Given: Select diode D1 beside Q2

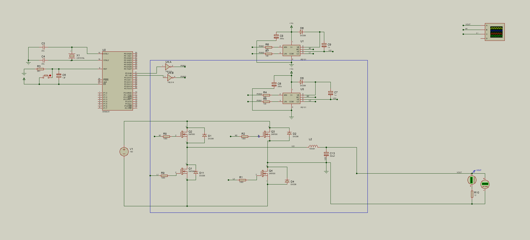Looking at the screenshot, I should pos(204,136).
